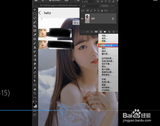This screenshot has height=126, width=160.
Task: Toggle lock all padlock in lock row
Action: [102, 10]
